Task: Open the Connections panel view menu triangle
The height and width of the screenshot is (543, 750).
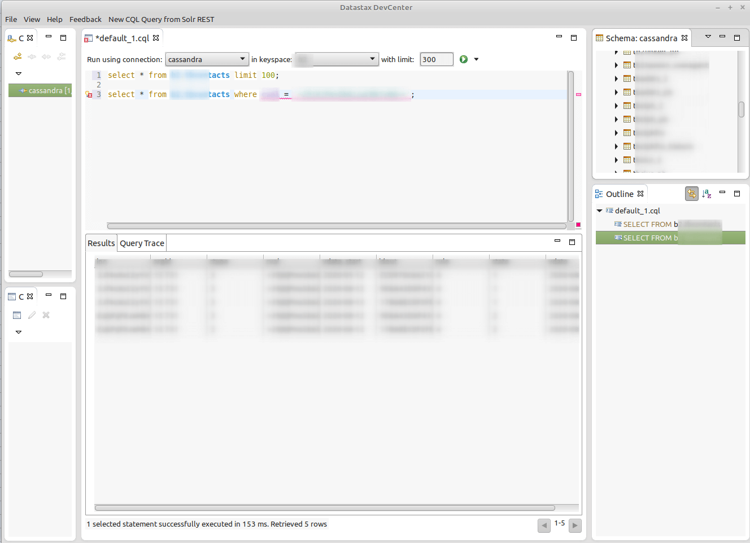Action: (18, 73)
